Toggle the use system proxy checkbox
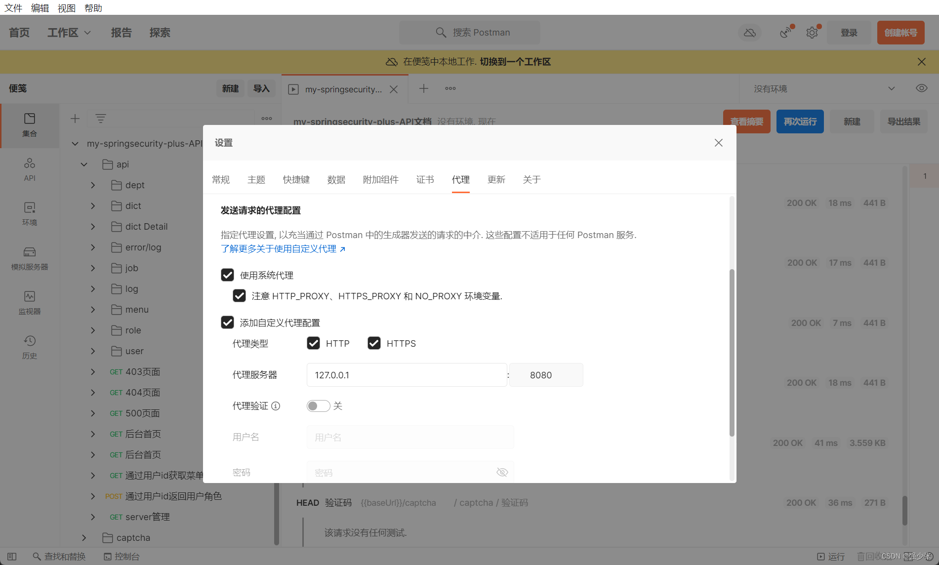This screenshot has height=565, width=939. tap(227, 275)
